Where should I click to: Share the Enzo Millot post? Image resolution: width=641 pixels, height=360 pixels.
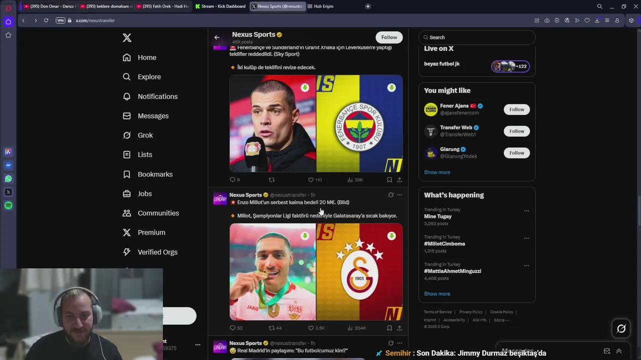400,328
